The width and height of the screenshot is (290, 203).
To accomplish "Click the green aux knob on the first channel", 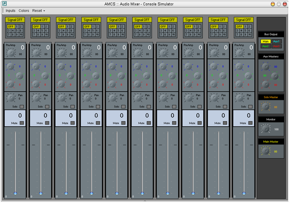I will click(19, 76).
